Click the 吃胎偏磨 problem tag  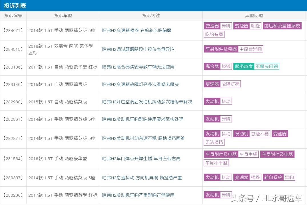(x=214, y=34)
